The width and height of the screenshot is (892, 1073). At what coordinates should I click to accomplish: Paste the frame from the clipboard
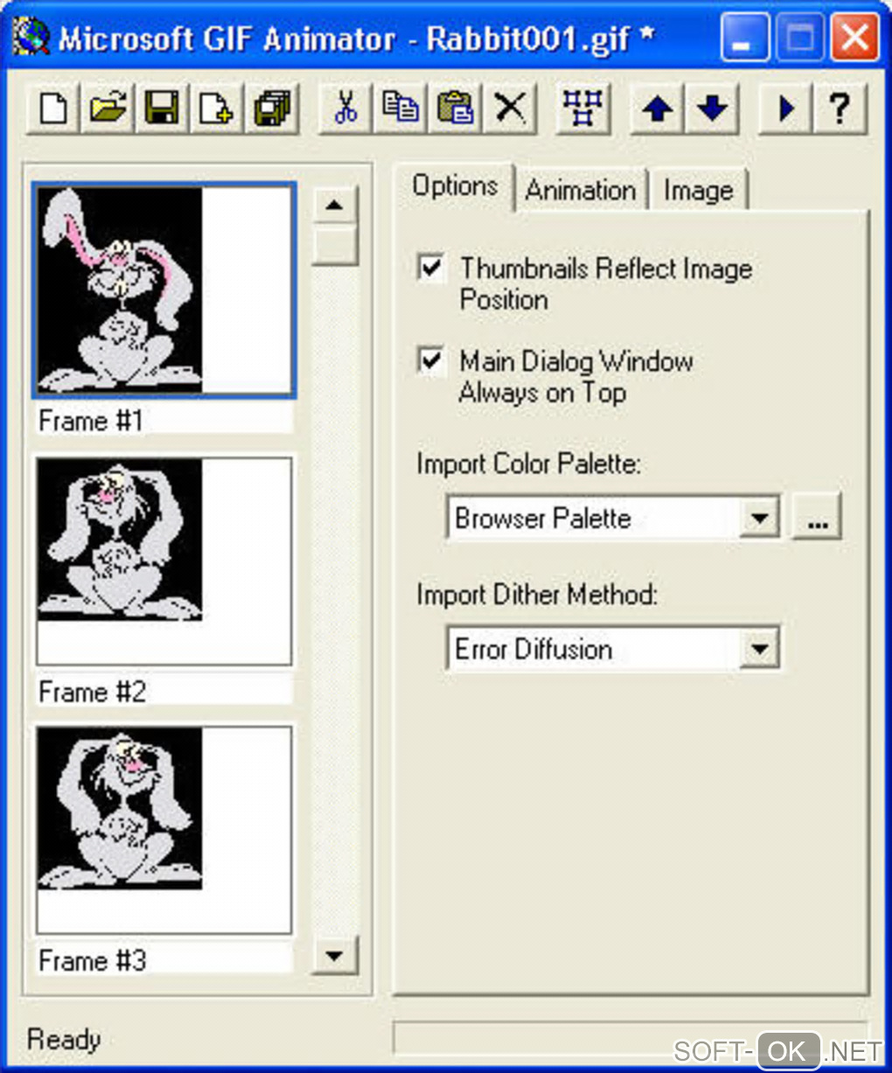point(455,108)
